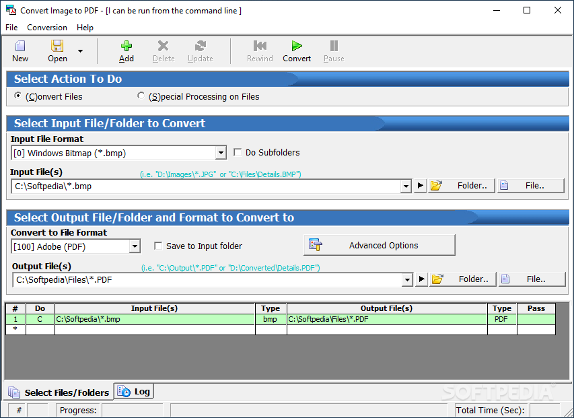Expand the Output File(s) path dropdown
The width and height of the screenshot is (574, 418).
[407, 280]
